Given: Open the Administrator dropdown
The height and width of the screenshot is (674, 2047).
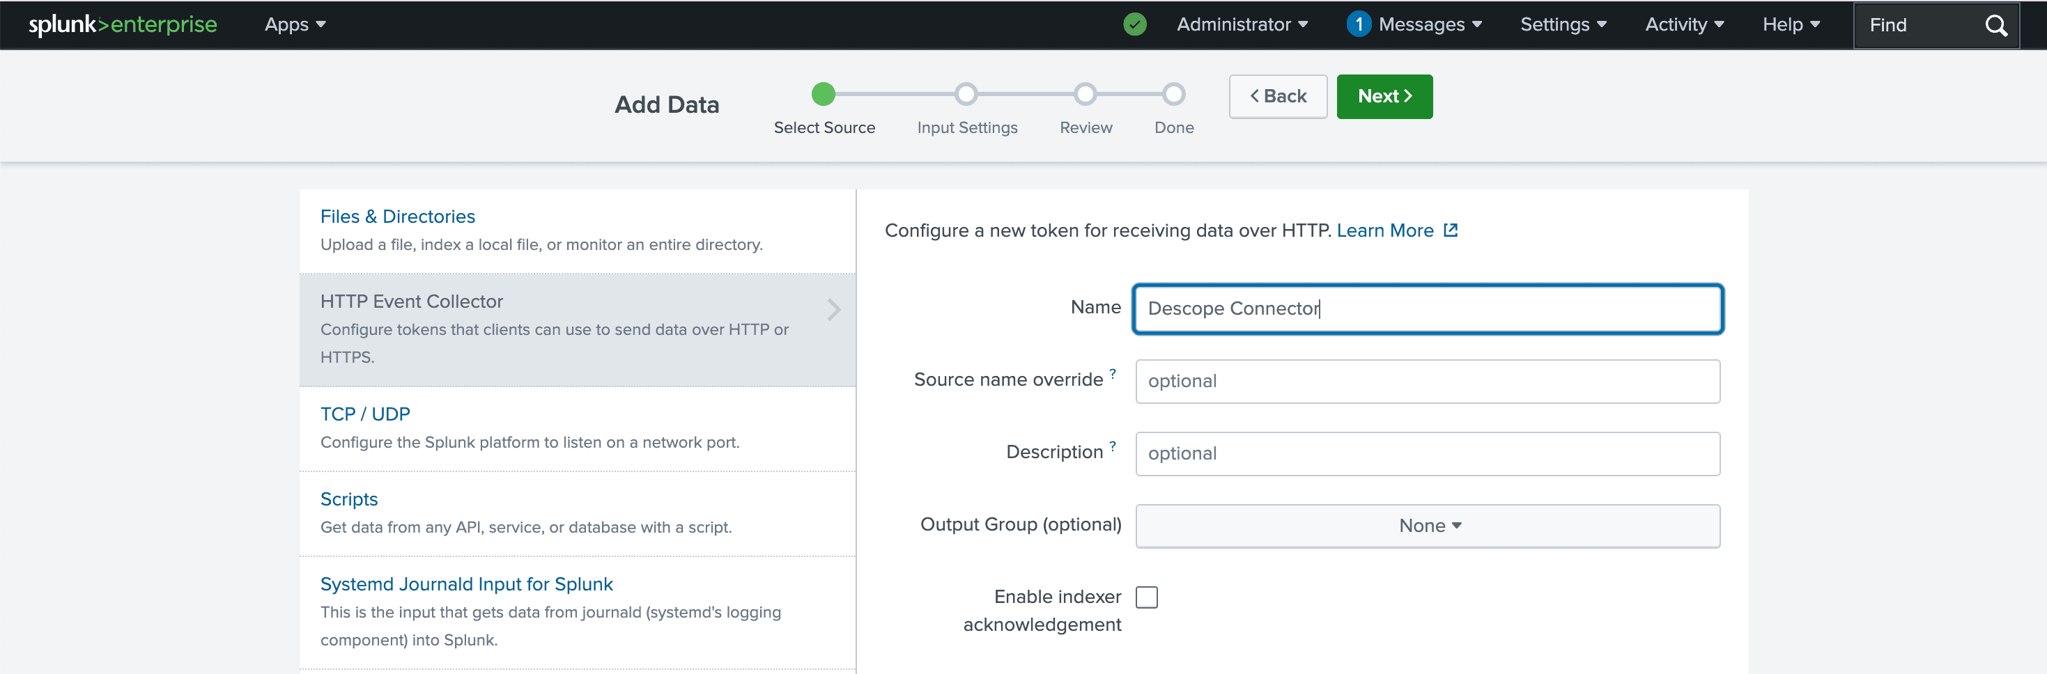Looking at the screenshot, I should 1242,24.
